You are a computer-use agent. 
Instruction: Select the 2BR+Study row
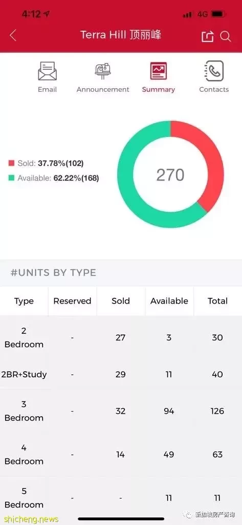121,374
